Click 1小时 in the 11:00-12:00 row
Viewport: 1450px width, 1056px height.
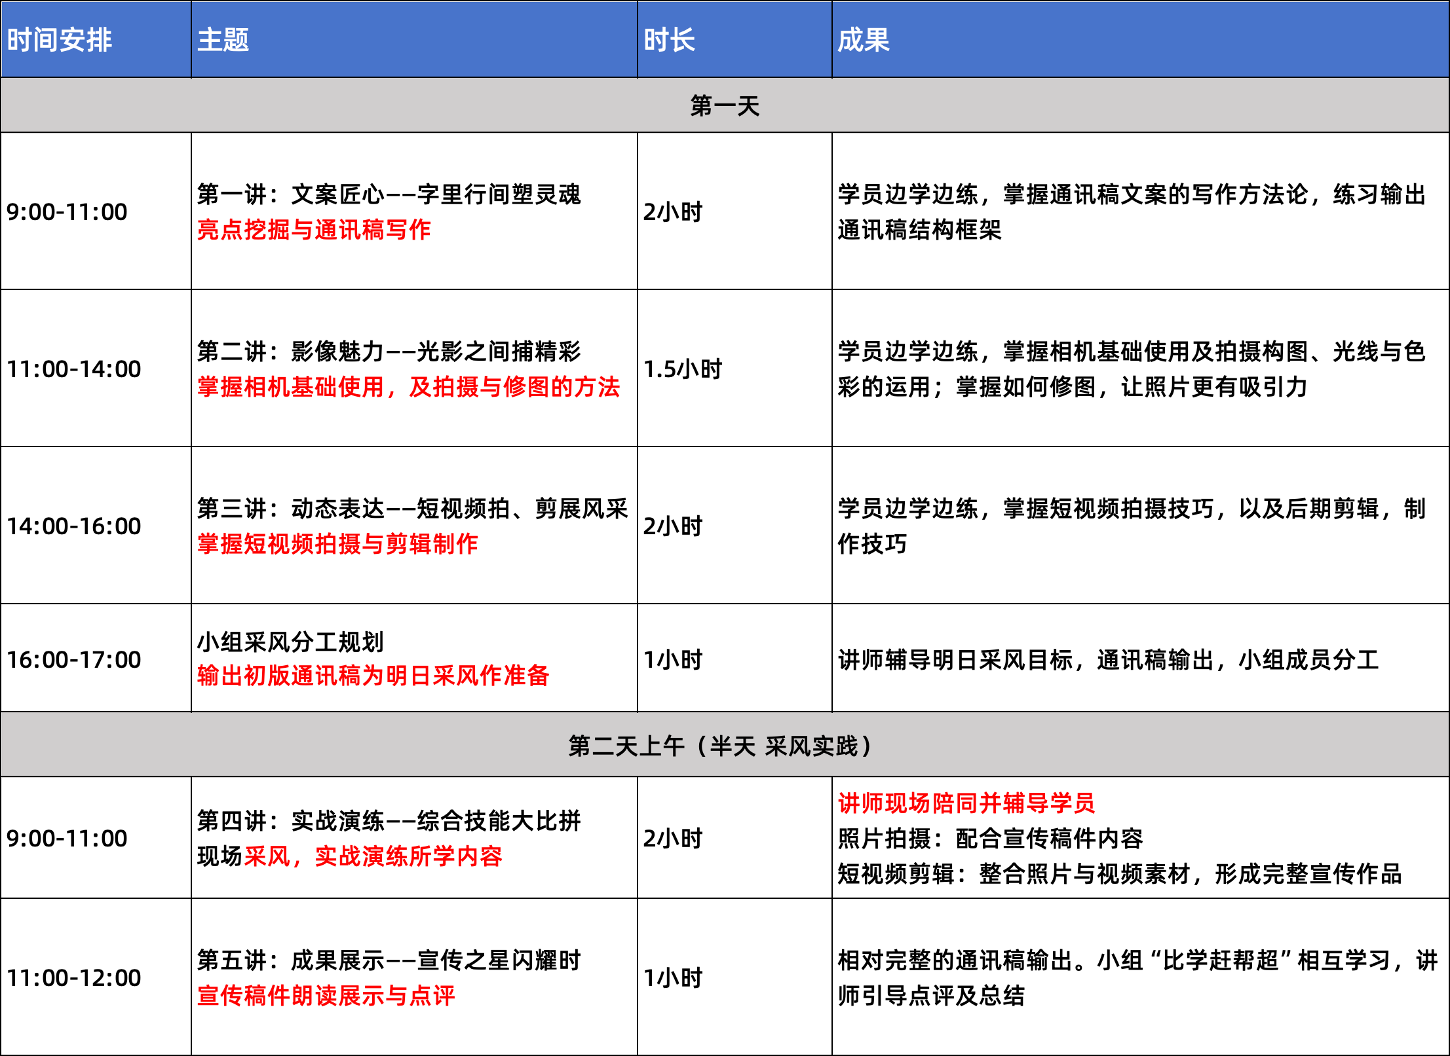(673, 977)
